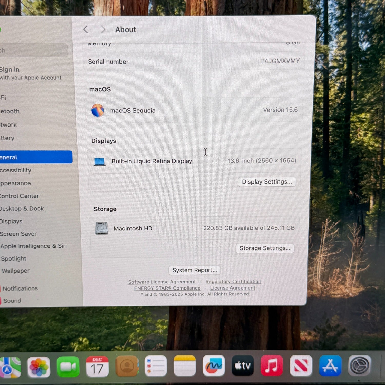Click the forward chevron beside About

[103, 30]
